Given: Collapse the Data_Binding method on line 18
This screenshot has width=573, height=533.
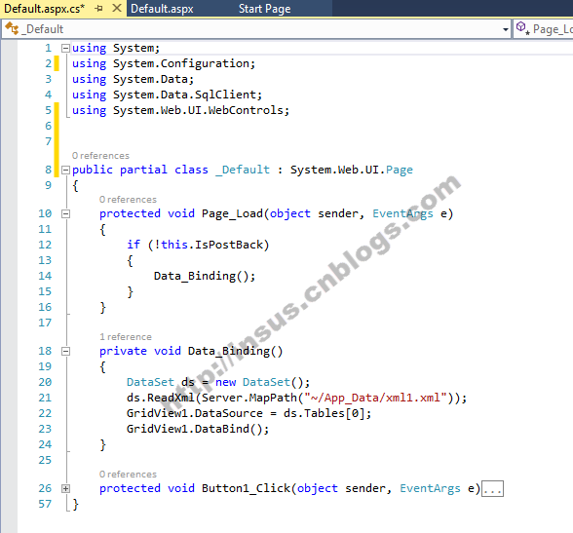Looking at the screenshot, I should [x=65, y=351].
